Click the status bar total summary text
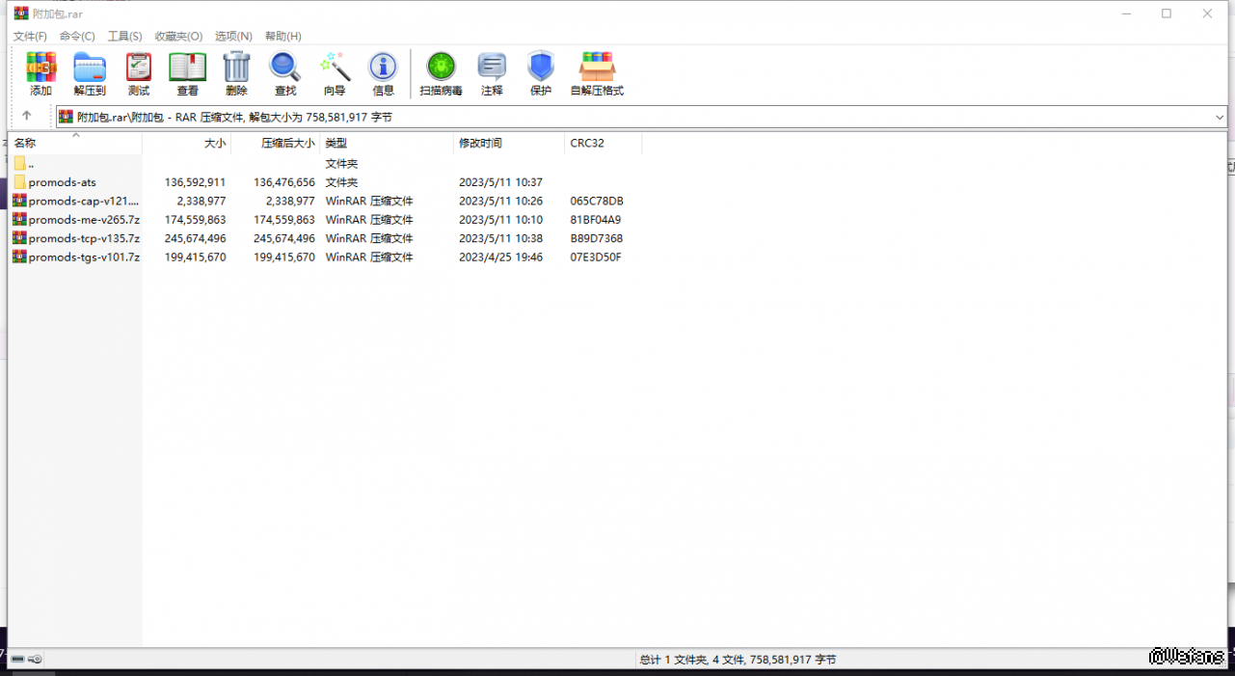 click(738, 660)
